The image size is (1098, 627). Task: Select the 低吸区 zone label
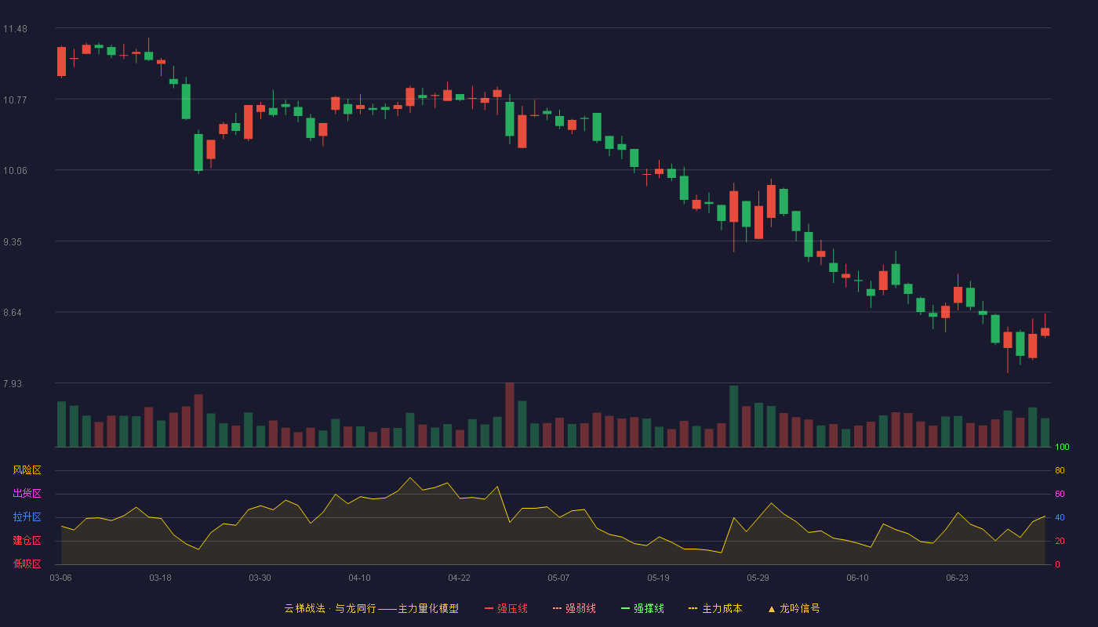click(x=27, y=564)
